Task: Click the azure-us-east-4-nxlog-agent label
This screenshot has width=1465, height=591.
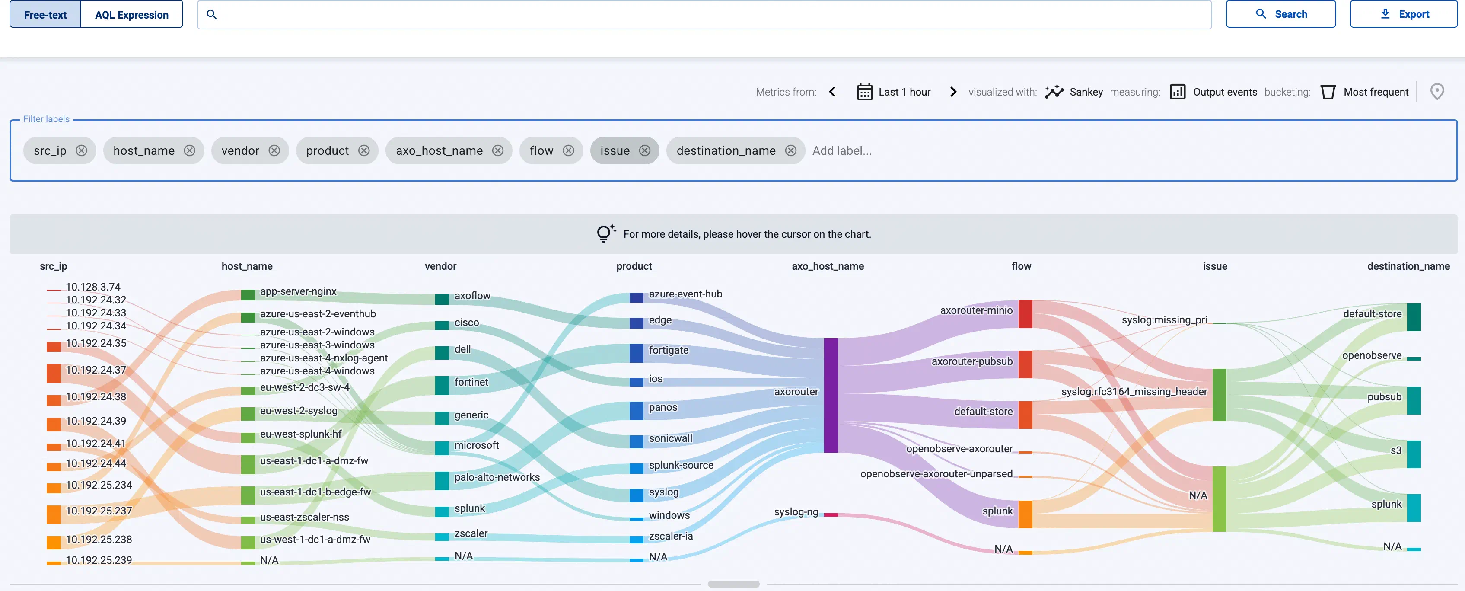Action: click(324, 358)
